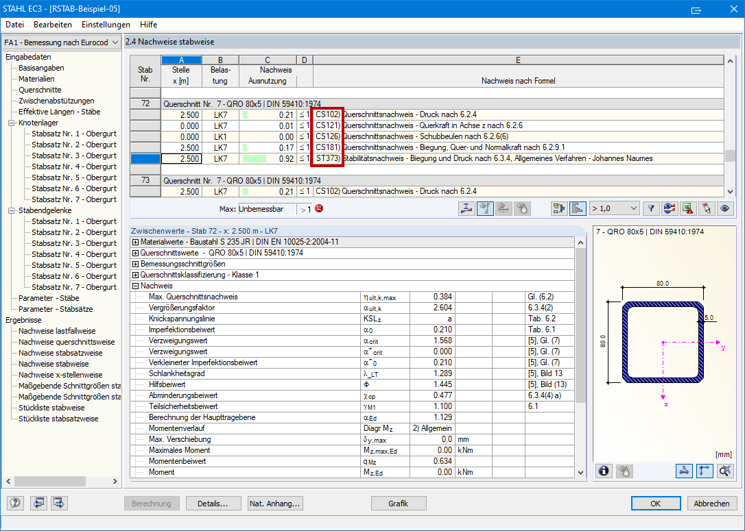Click the cross-section result diagram icon
Image resolution: width=745 pixels, height=531 pixels.
point(466,208)
